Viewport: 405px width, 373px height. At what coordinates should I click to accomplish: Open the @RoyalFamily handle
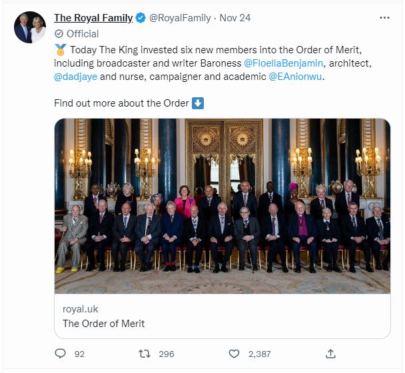coord(180,18)
